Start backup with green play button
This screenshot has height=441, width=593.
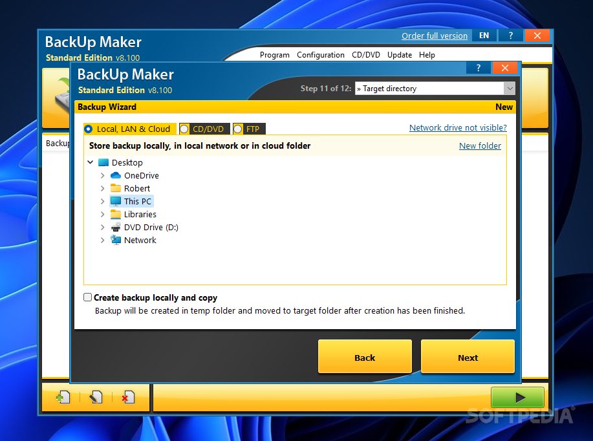click(x=517, y=397)
